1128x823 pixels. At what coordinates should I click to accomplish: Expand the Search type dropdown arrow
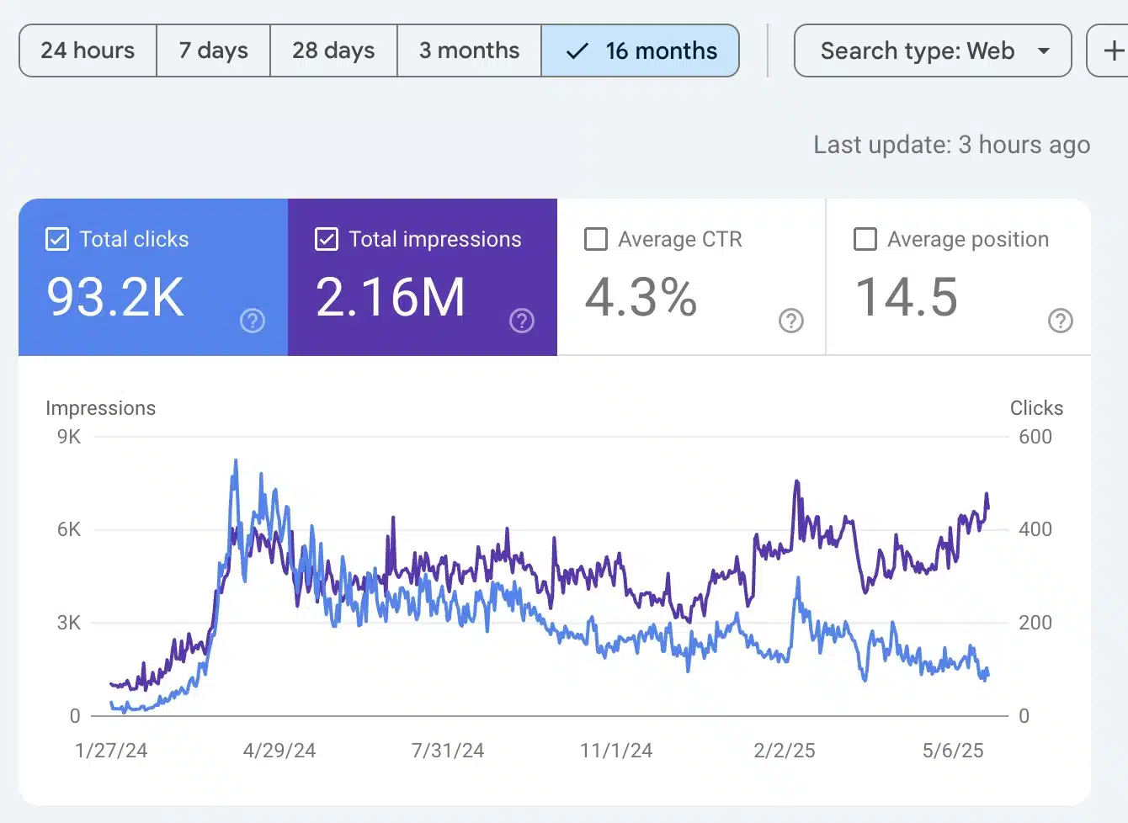tap(1044, 51)
